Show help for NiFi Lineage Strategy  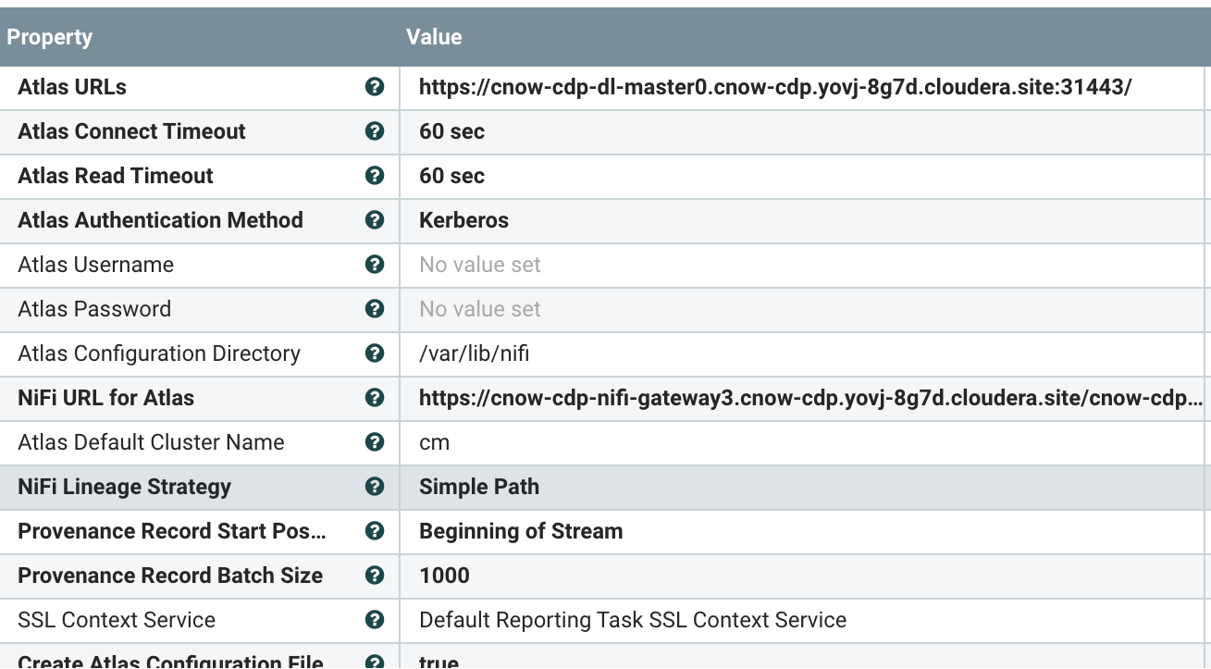coord(375,487)
